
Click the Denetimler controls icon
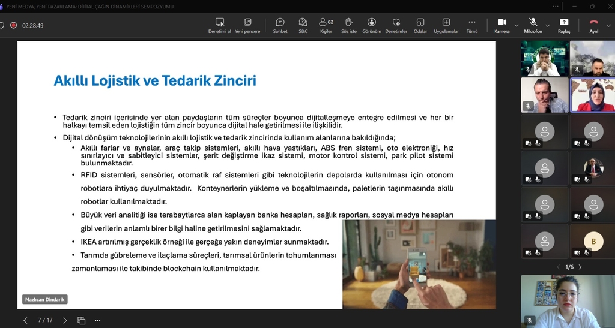[396, 25]
